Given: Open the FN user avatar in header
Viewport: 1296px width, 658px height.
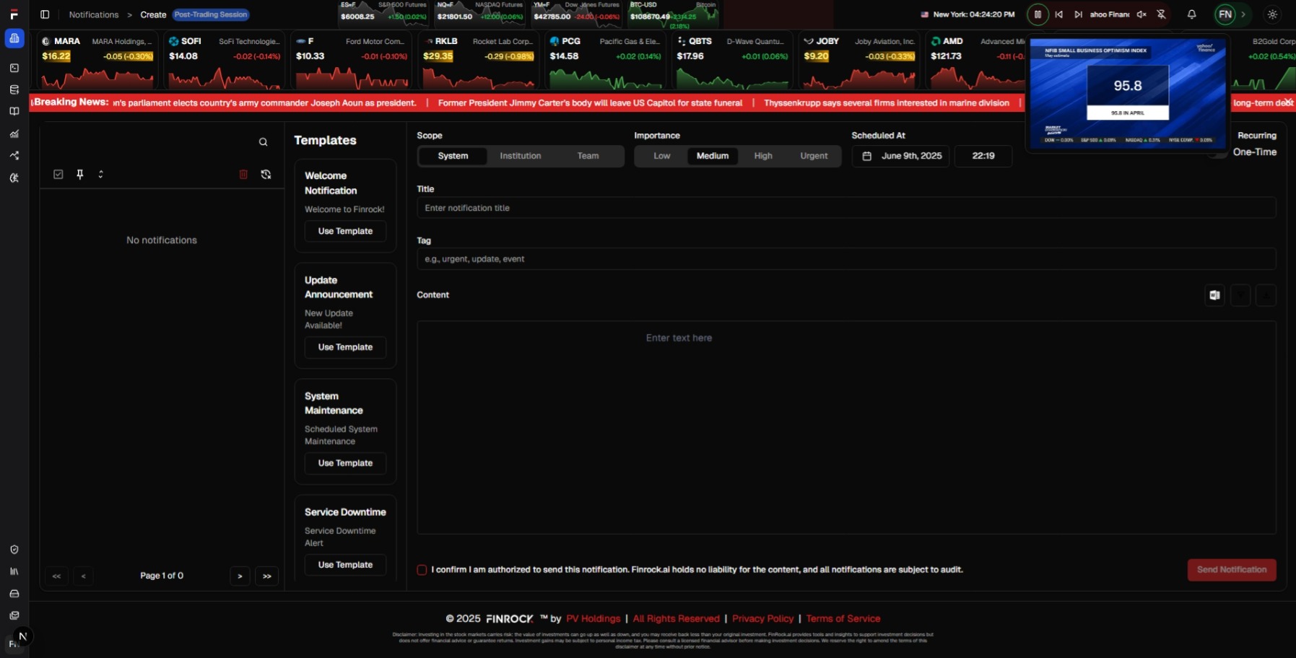Looking at the screenshot, I should [1225, 14].
